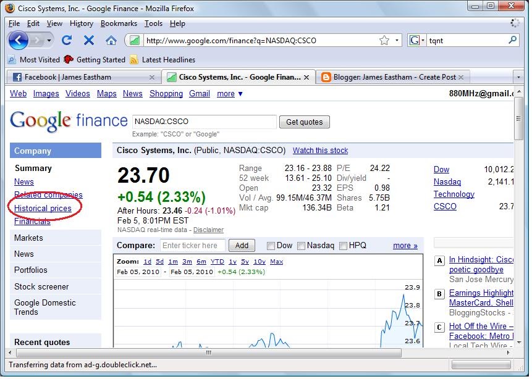
Task: Open the Latest Headlines feed bookmark
Action: click(x=163, y=60)
